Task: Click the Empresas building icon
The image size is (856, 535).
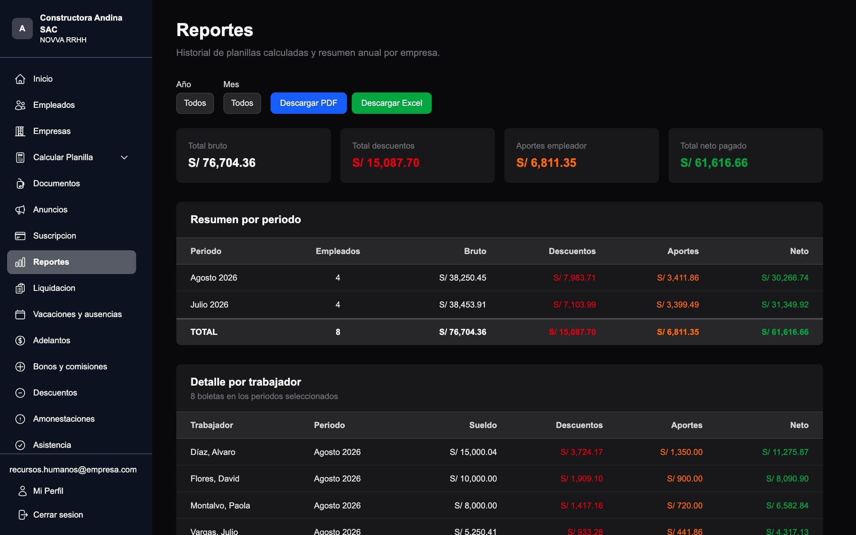Action: (x=20, y=131)
